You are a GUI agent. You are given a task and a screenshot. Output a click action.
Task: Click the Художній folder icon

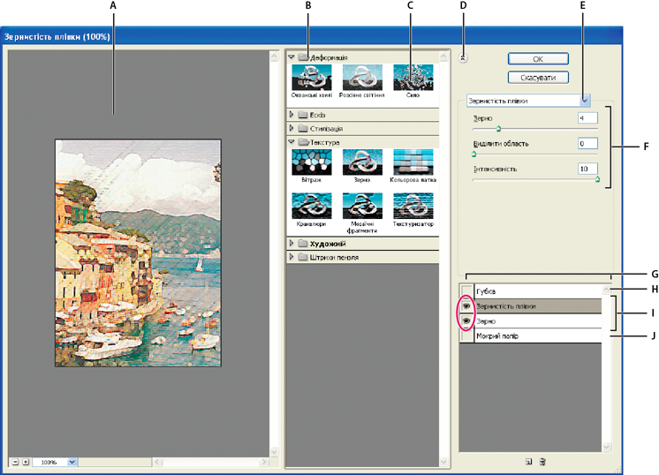tap(303, 244)
